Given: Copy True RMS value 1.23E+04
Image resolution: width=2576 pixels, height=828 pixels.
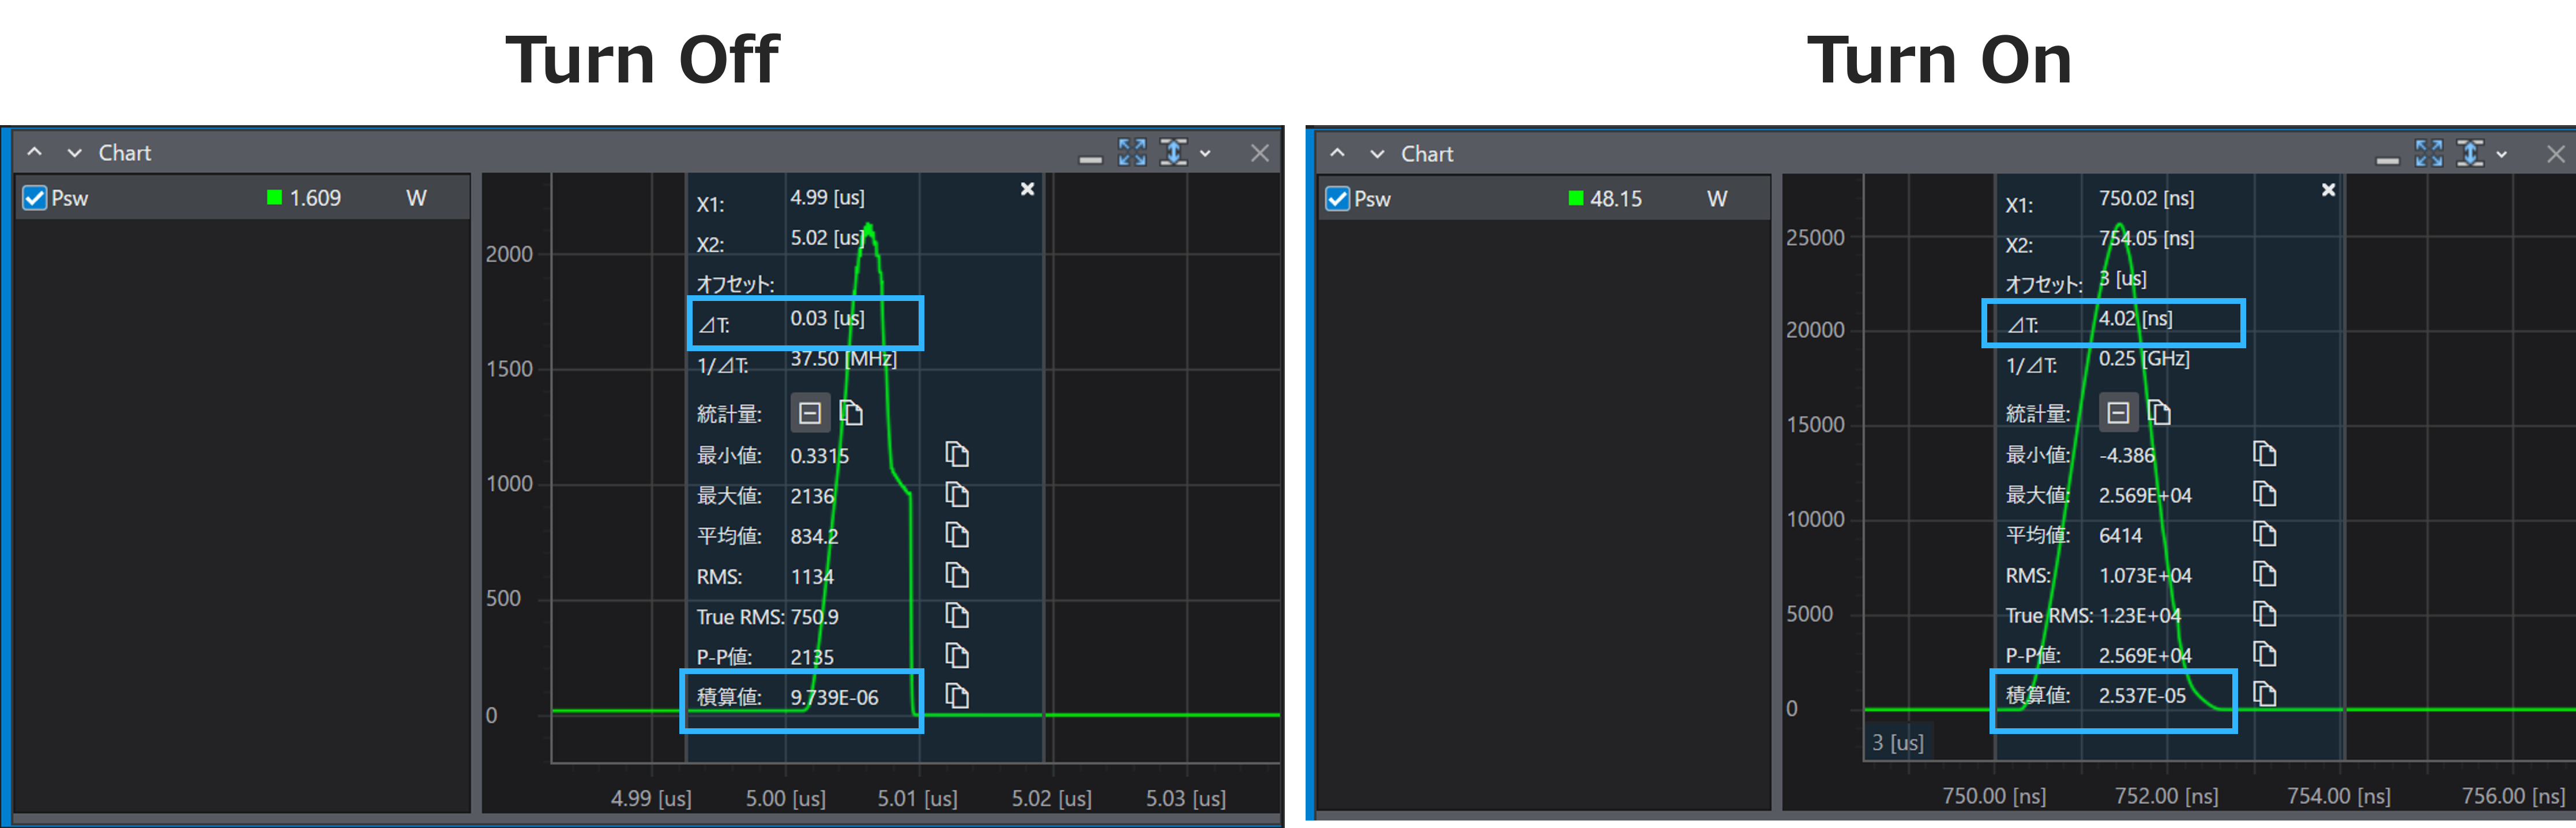Looking at the screenshot, I should [2264, 614].
